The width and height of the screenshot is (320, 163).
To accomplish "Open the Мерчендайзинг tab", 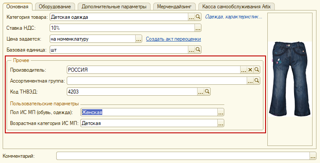I will pyautogui.click(x=174, y=7).
